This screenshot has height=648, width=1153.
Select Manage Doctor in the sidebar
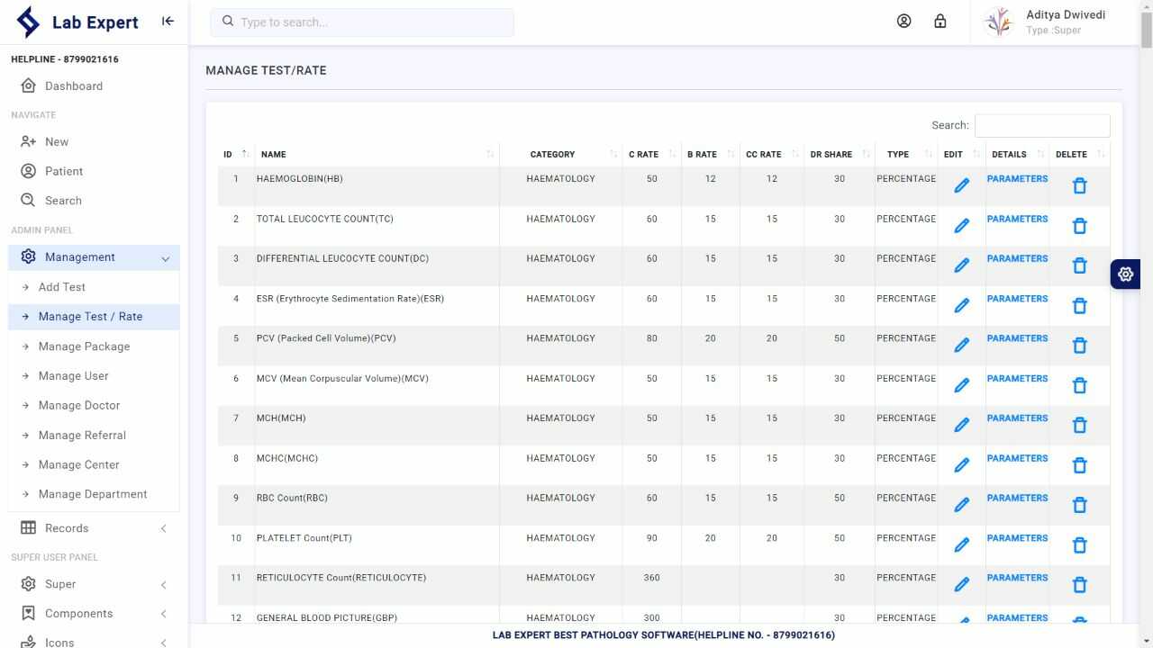[79, 405]
